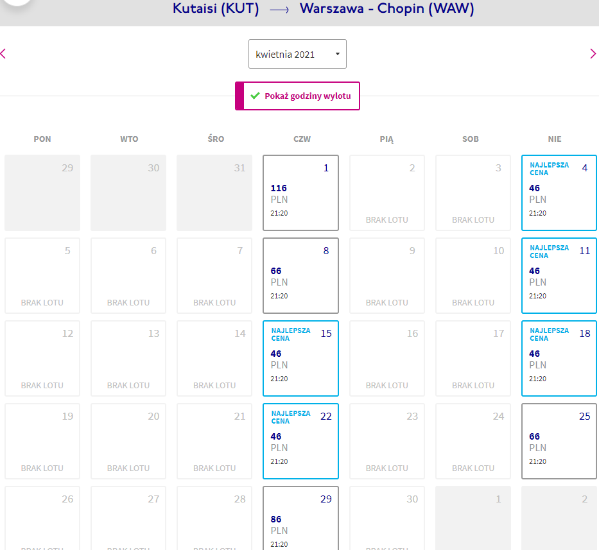Image resolution: width=599 pixels, height=550 pixels.
Task: Choose April 8 flight for 66 PLN
Action: (x=300, y=276)
